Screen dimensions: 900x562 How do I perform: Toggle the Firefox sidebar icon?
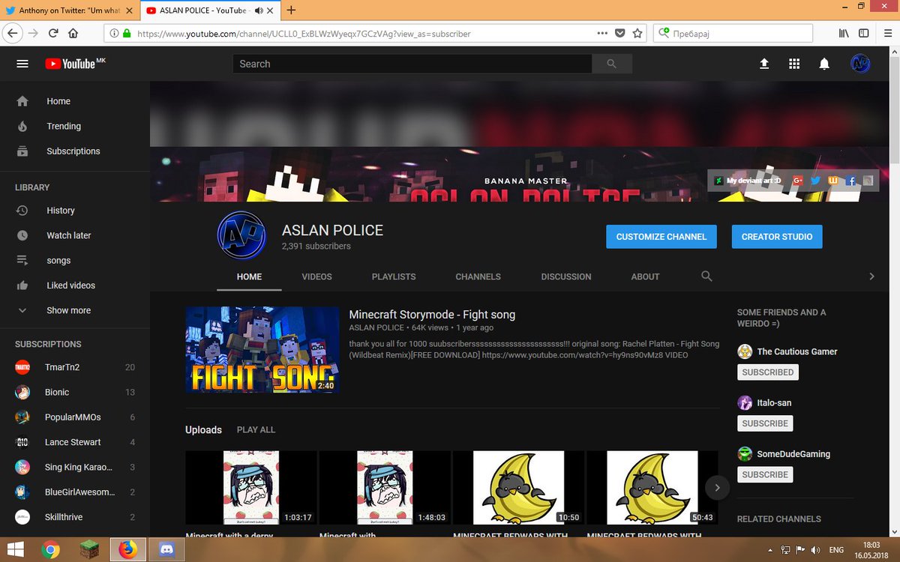click(x=864, y=33)
